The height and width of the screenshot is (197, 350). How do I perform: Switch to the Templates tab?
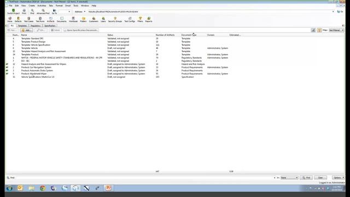click(22, 26)
